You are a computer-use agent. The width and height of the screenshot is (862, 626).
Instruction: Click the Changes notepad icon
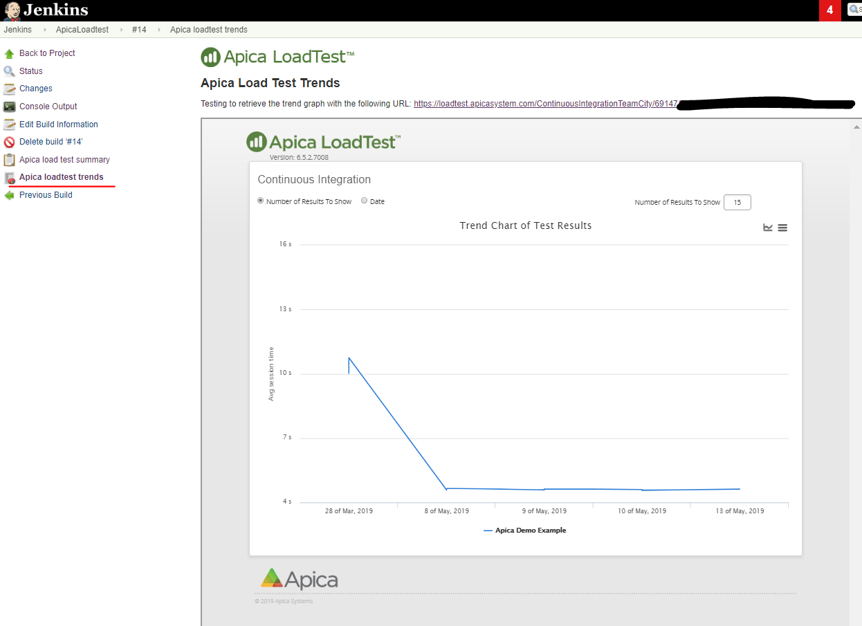9,89
